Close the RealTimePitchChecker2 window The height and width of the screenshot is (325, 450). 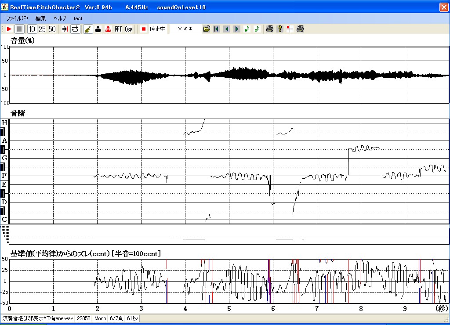(444, 7)
